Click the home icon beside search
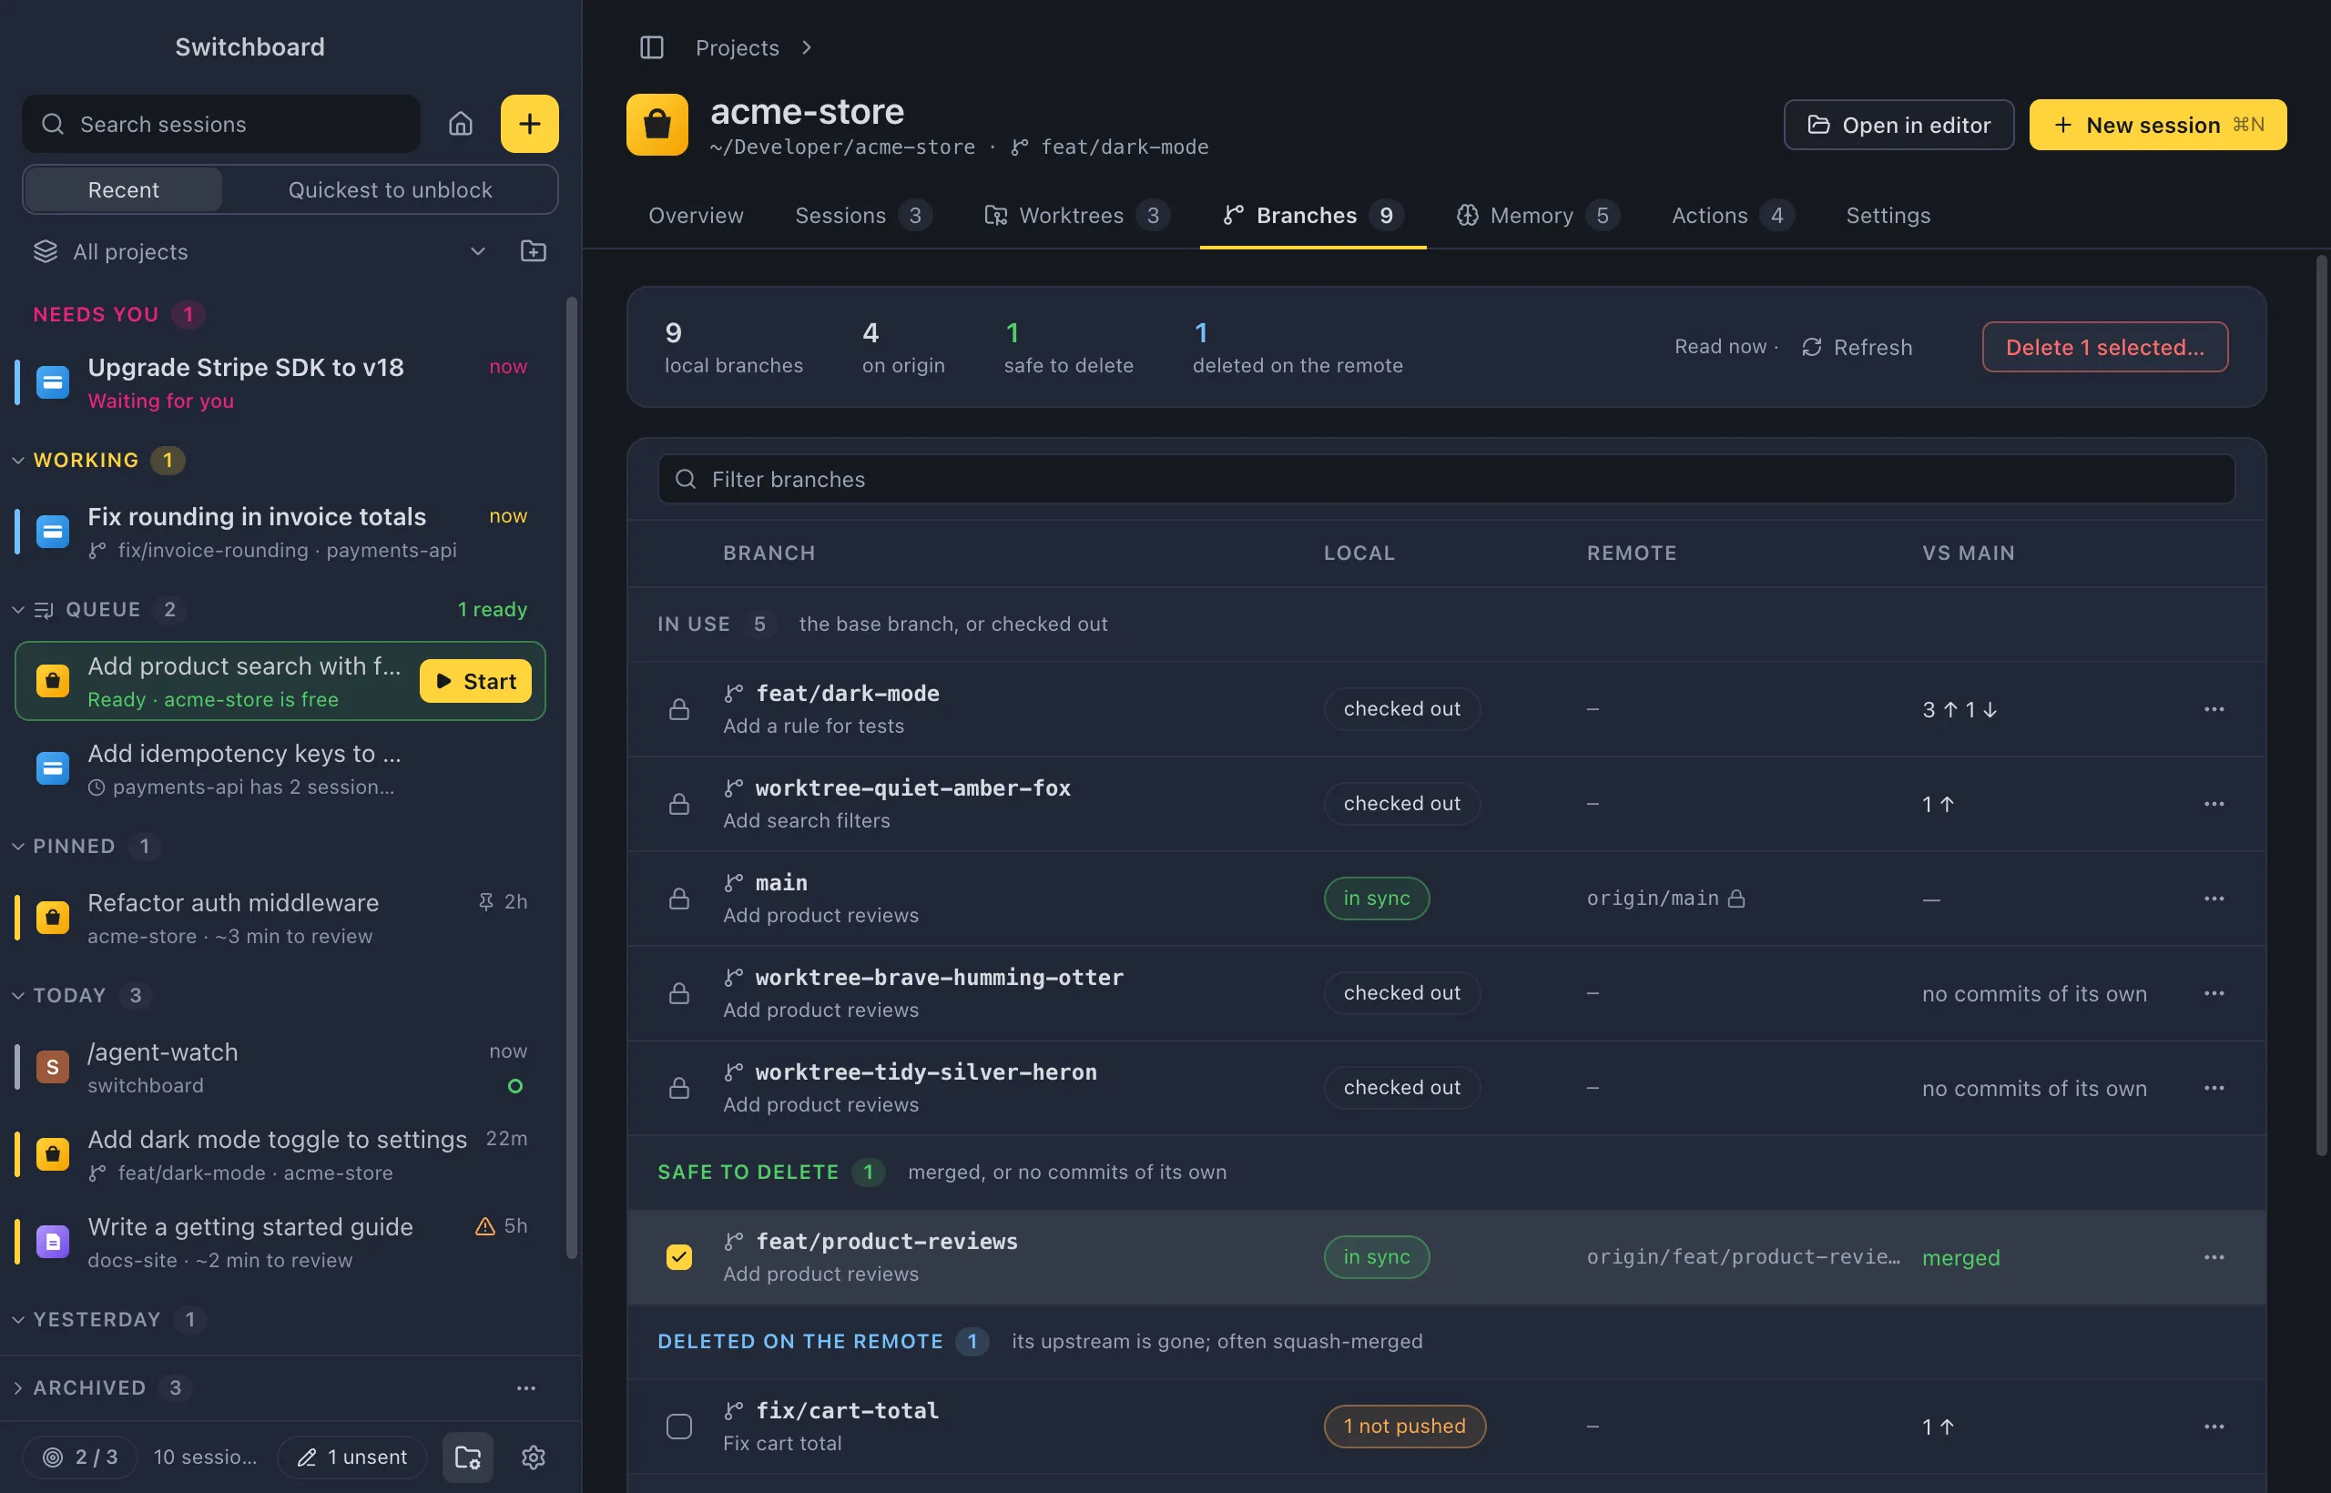 click(461, 124)
